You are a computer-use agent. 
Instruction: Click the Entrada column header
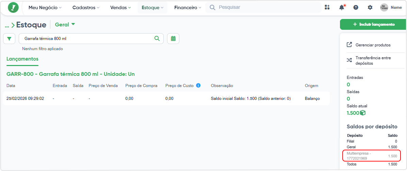tap(60, 86)
